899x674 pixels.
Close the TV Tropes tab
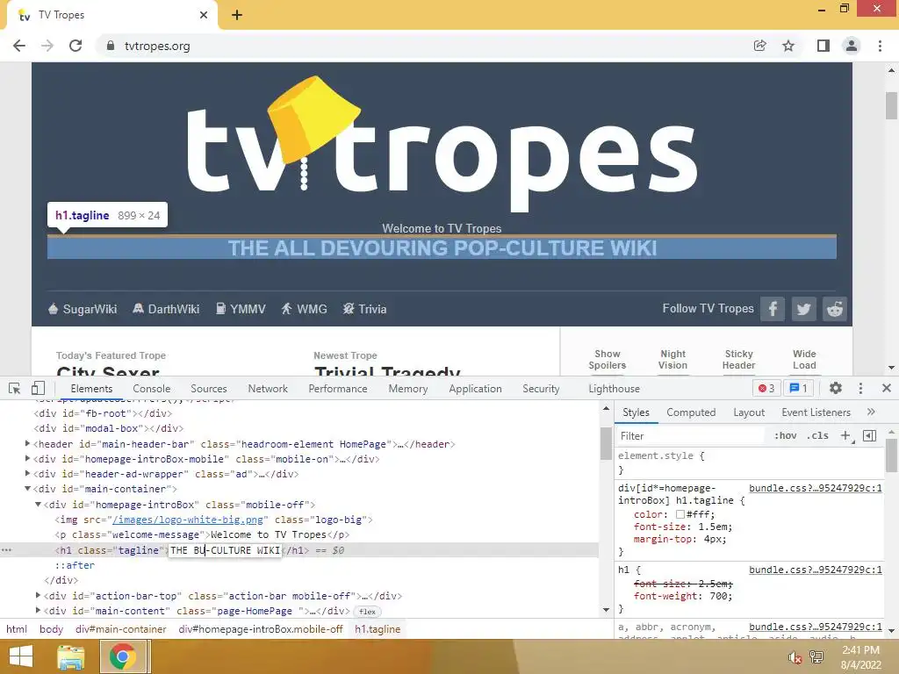(x=204, y=15)
